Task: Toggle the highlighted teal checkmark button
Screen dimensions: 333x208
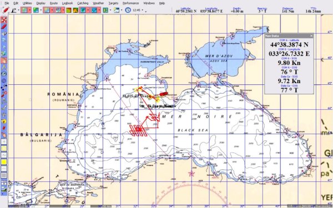Action: (x=83, y=10)
